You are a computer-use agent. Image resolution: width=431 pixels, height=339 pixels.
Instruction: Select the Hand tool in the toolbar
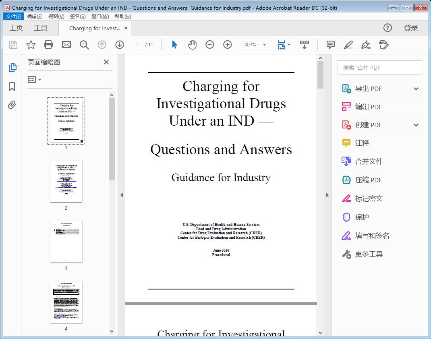click(192, 45)
